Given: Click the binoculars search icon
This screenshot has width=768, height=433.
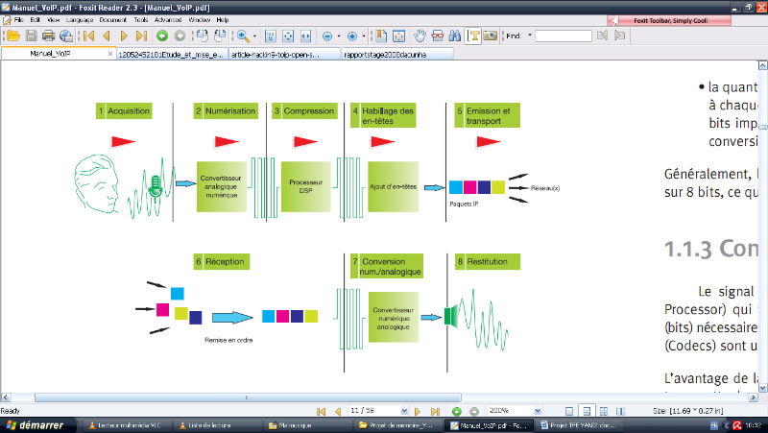Looking at the screenshot, I should 454,36.
